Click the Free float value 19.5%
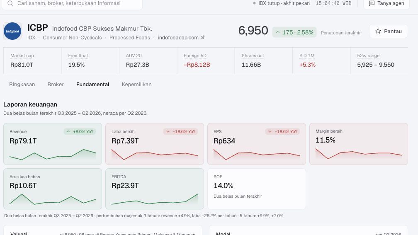This screenshot has height=235, width=418. click(76, 65)
